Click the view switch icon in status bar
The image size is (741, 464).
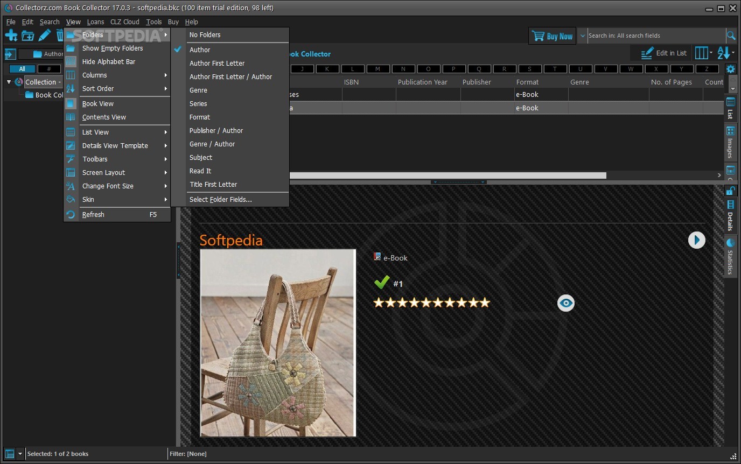pos(10,454)
